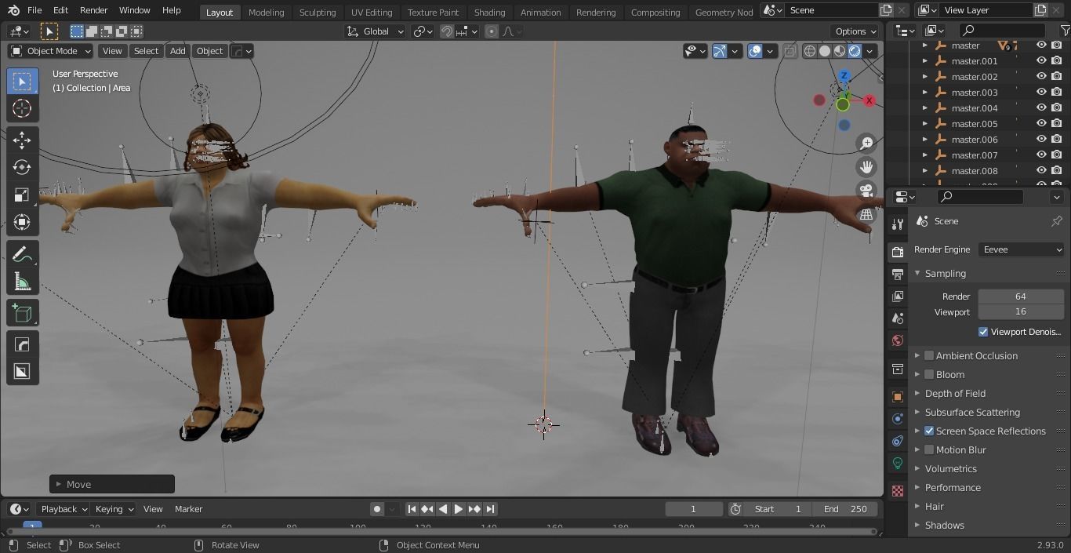Switch to the Shading workspace tab

click(489, 13)
